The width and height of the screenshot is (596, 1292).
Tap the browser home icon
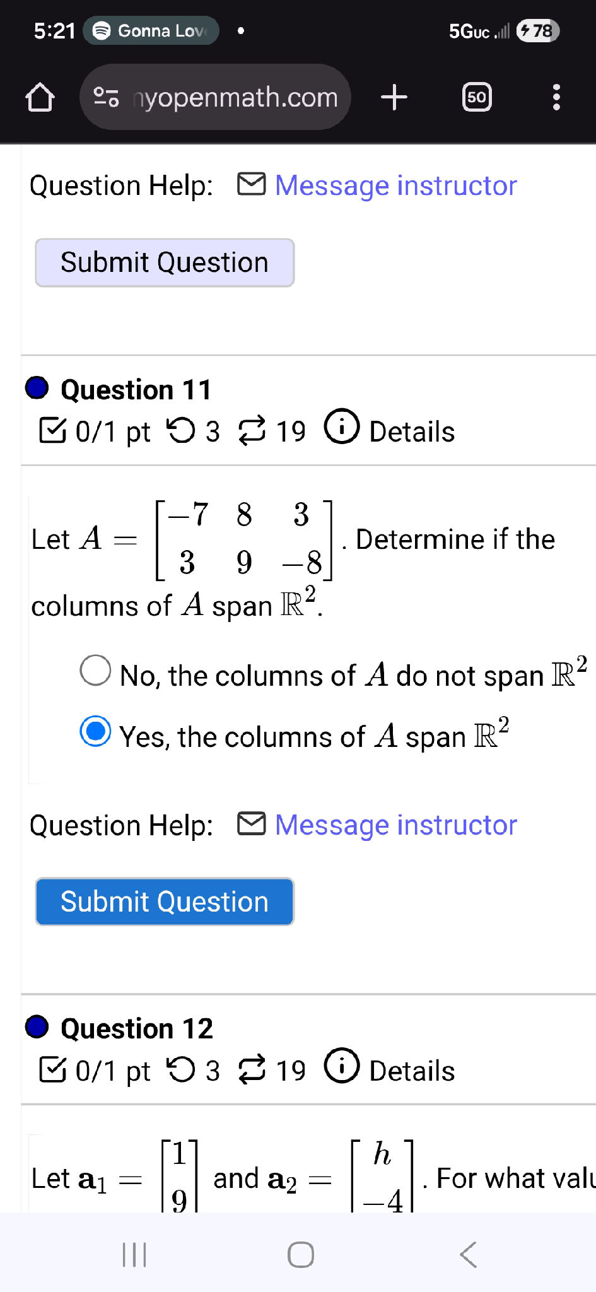[x=40, y=98]
